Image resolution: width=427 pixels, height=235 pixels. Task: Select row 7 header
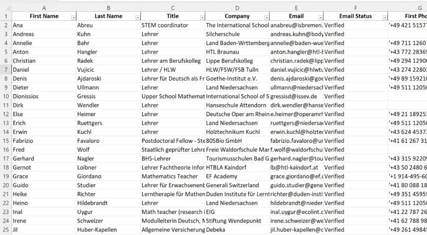tap(6, 70)
